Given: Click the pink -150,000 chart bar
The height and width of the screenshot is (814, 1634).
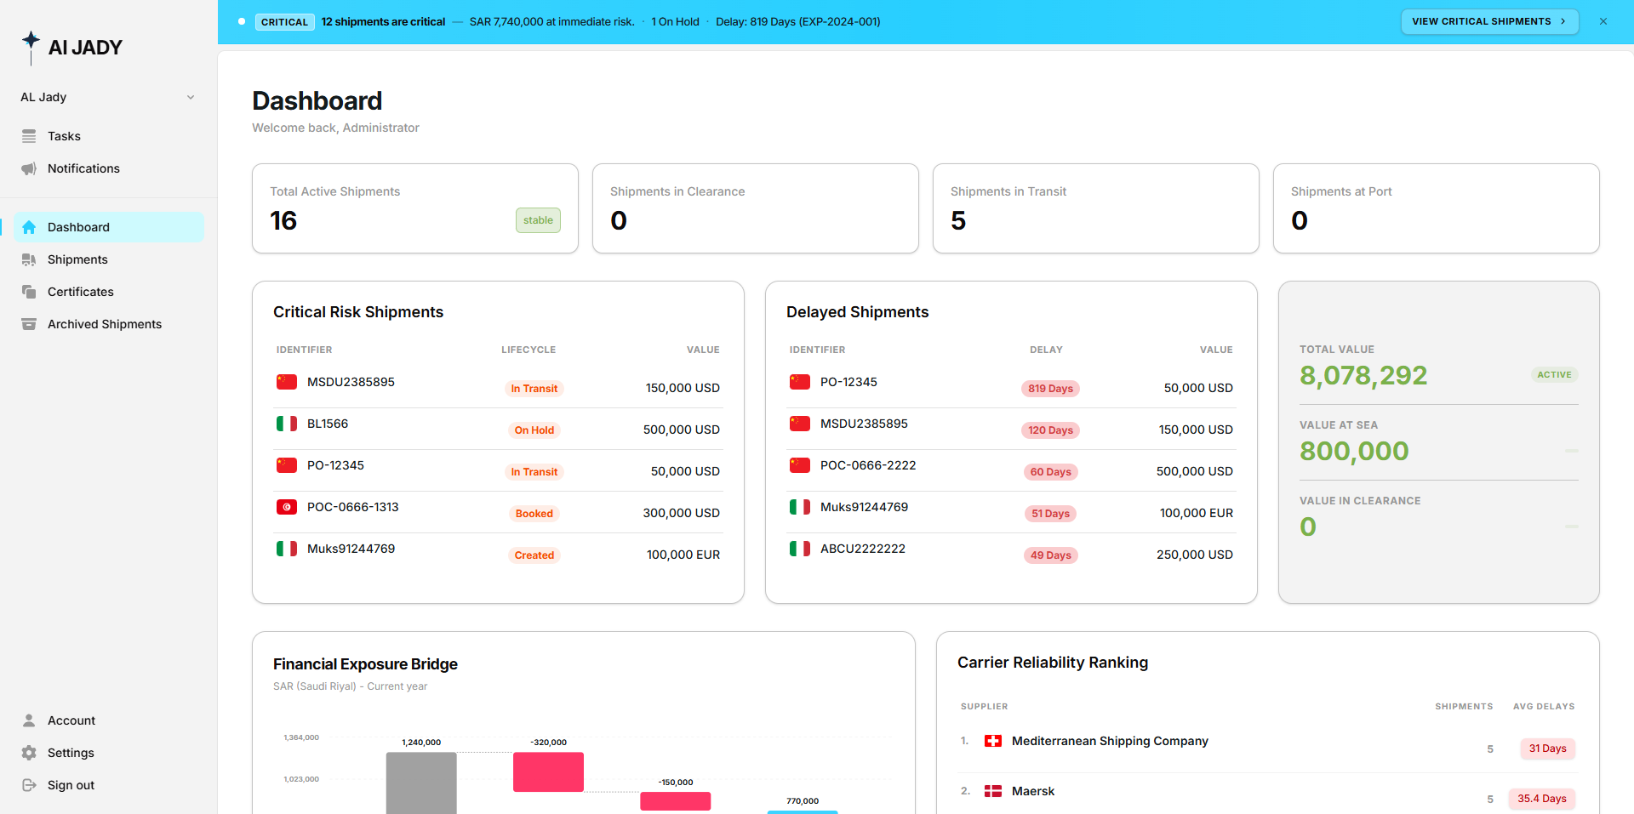Looking at the screenshot, I should click(676, 801).
